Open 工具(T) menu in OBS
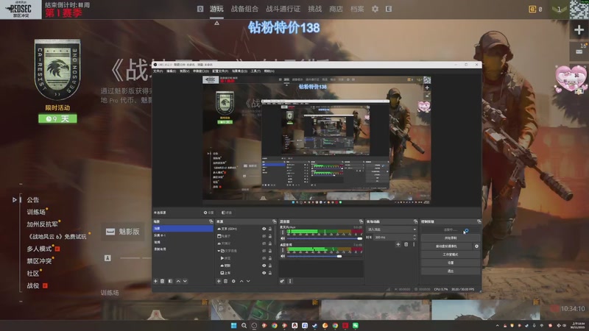This screenshot has width=589, height=331. [255, 71]
